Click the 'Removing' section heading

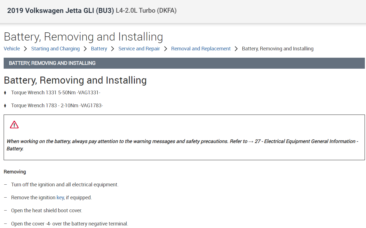(x=15, y=172)
